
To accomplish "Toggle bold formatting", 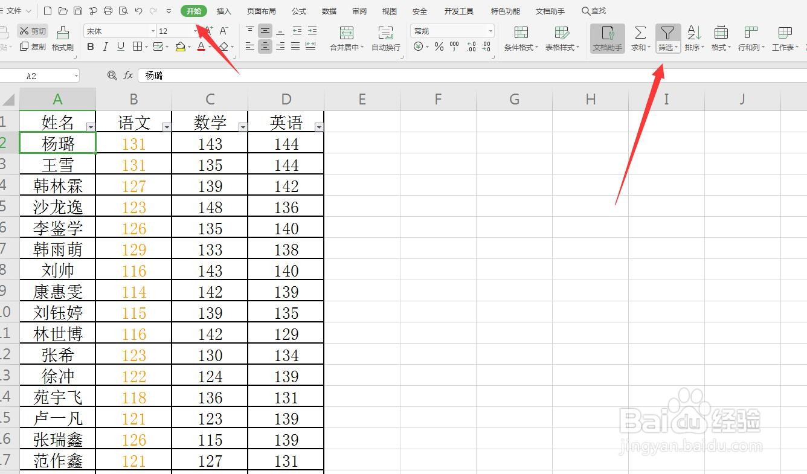I will coord(91,46).
